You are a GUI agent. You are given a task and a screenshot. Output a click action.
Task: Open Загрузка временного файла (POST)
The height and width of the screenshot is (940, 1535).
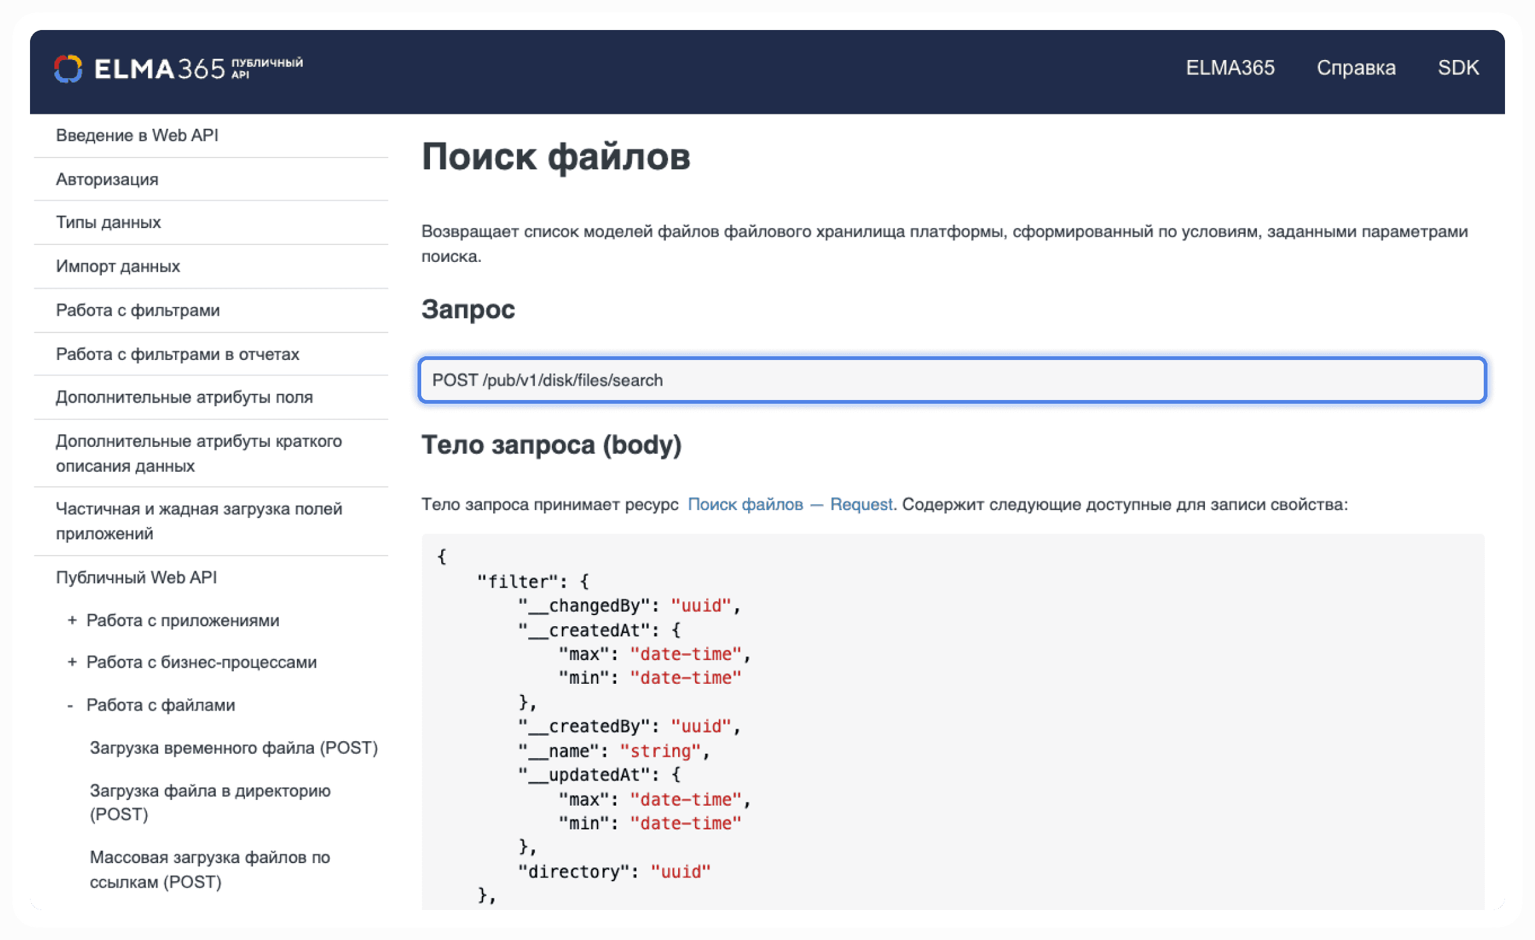click(x=233, y=748)
